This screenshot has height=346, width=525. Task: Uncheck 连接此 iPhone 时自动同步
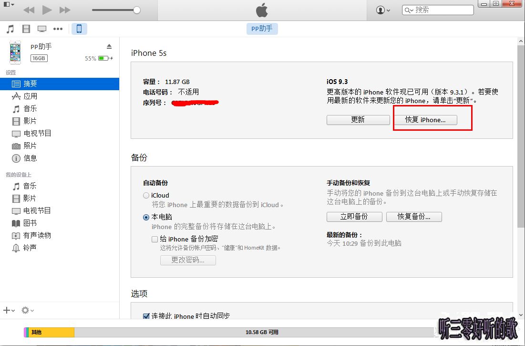tap(146, 316)
